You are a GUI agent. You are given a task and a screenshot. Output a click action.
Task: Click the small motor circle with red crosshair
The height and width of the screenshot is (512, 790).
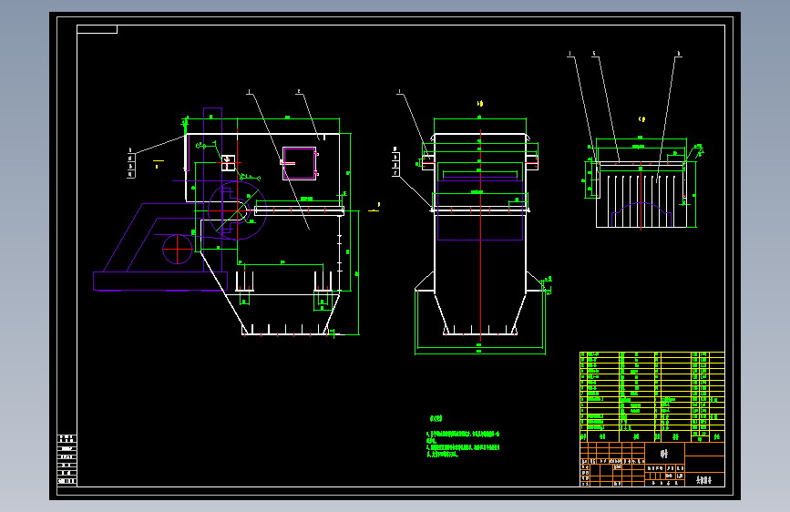[178, 249]
